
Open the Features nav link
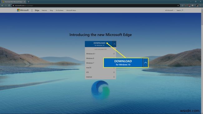(x=44, y=10)
